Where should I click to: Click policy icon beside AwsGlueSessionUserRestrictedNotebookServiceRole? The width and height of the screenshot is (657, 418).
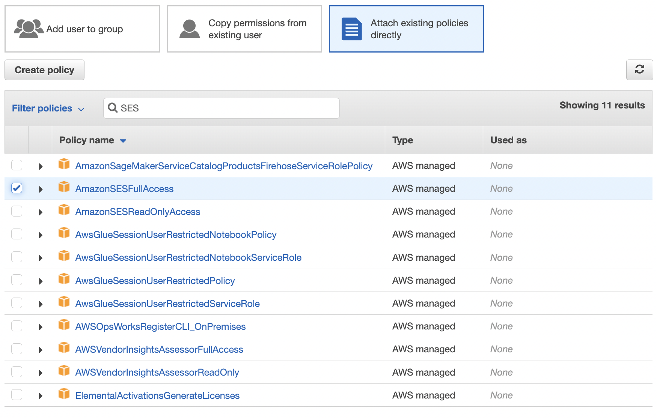click(x=64, y=256)
